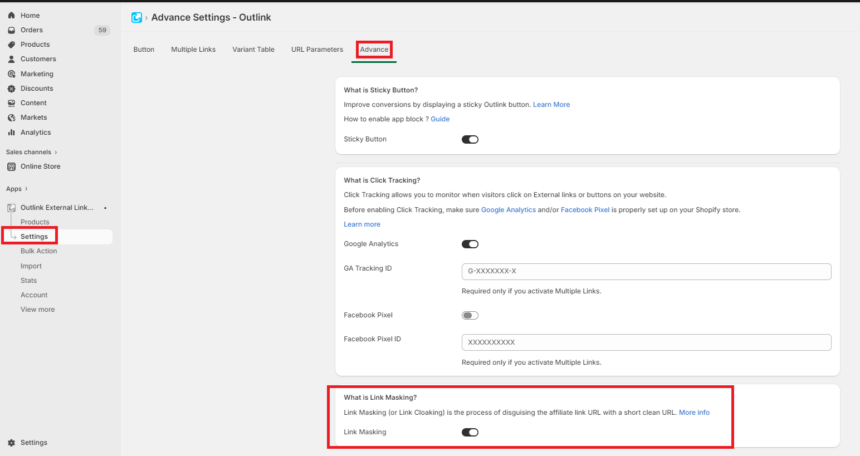The height and width of the screenshot is (456, 860).
Task: Open Outlink External Link app entry
Action: click(x=58, y=208)
